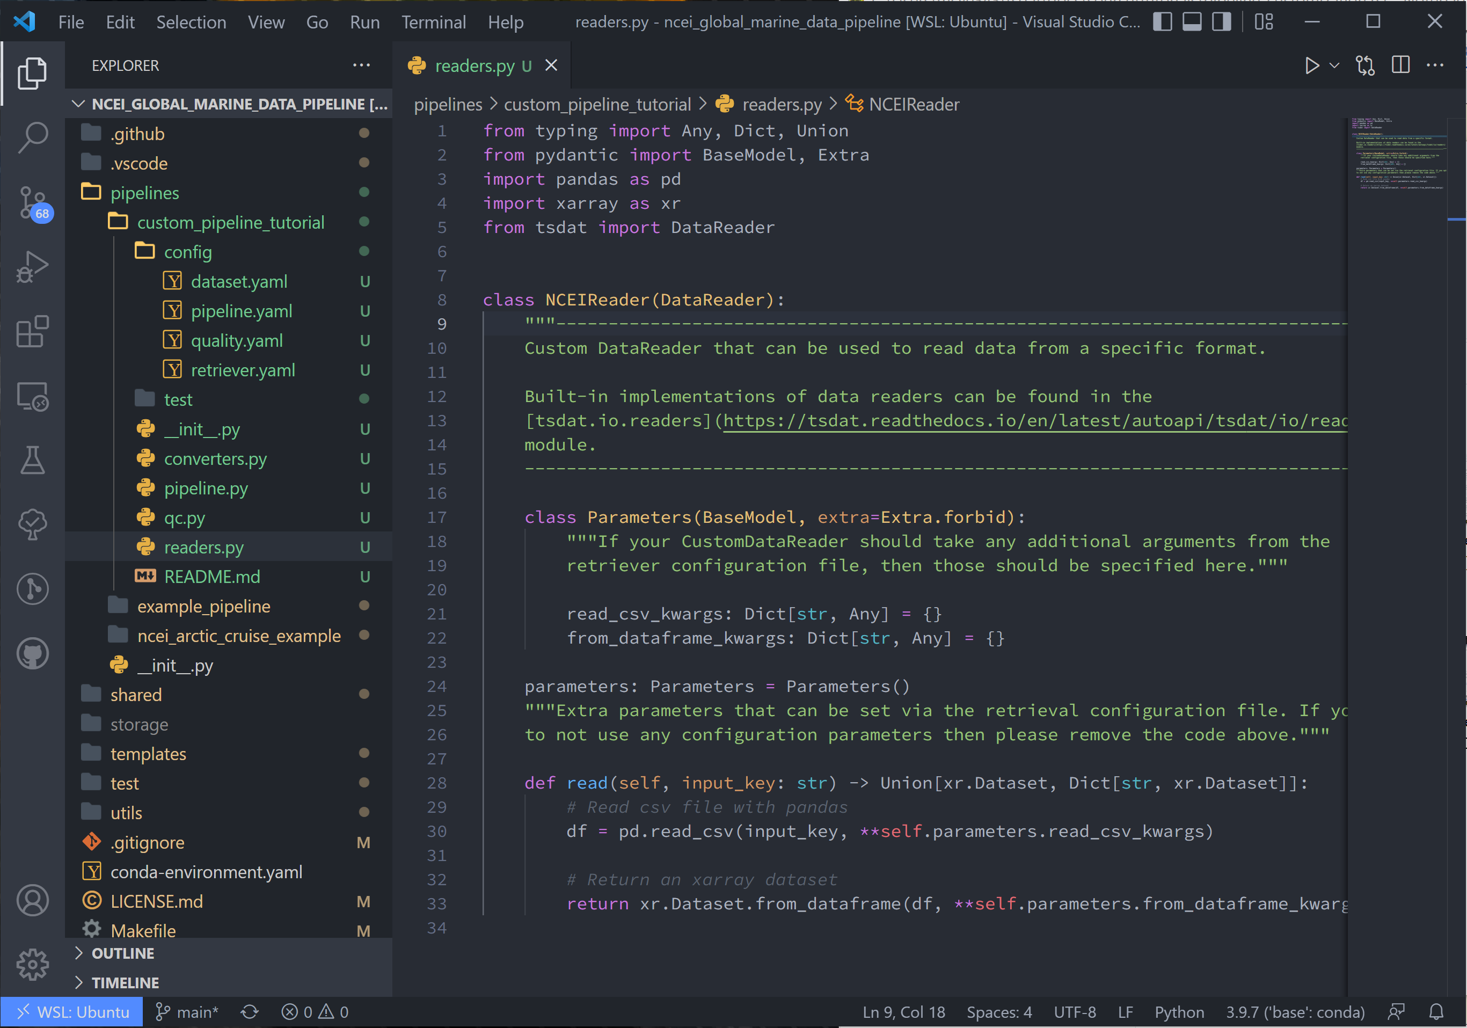Expand the ncei_arctic_cruise_example folder

click(229, 635)
